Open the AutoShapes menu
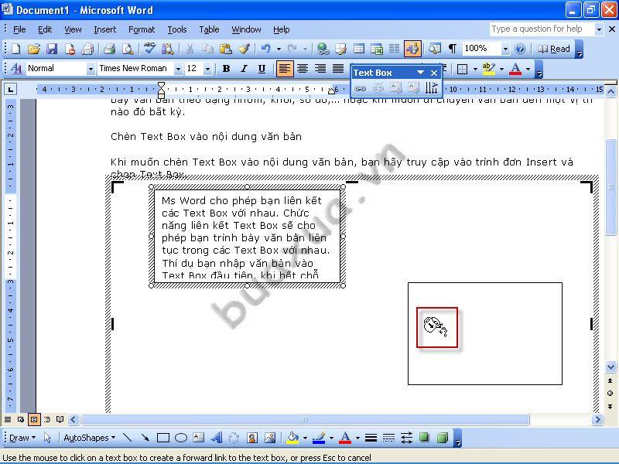Screen dimensions: 619x464 click(89, 438)
